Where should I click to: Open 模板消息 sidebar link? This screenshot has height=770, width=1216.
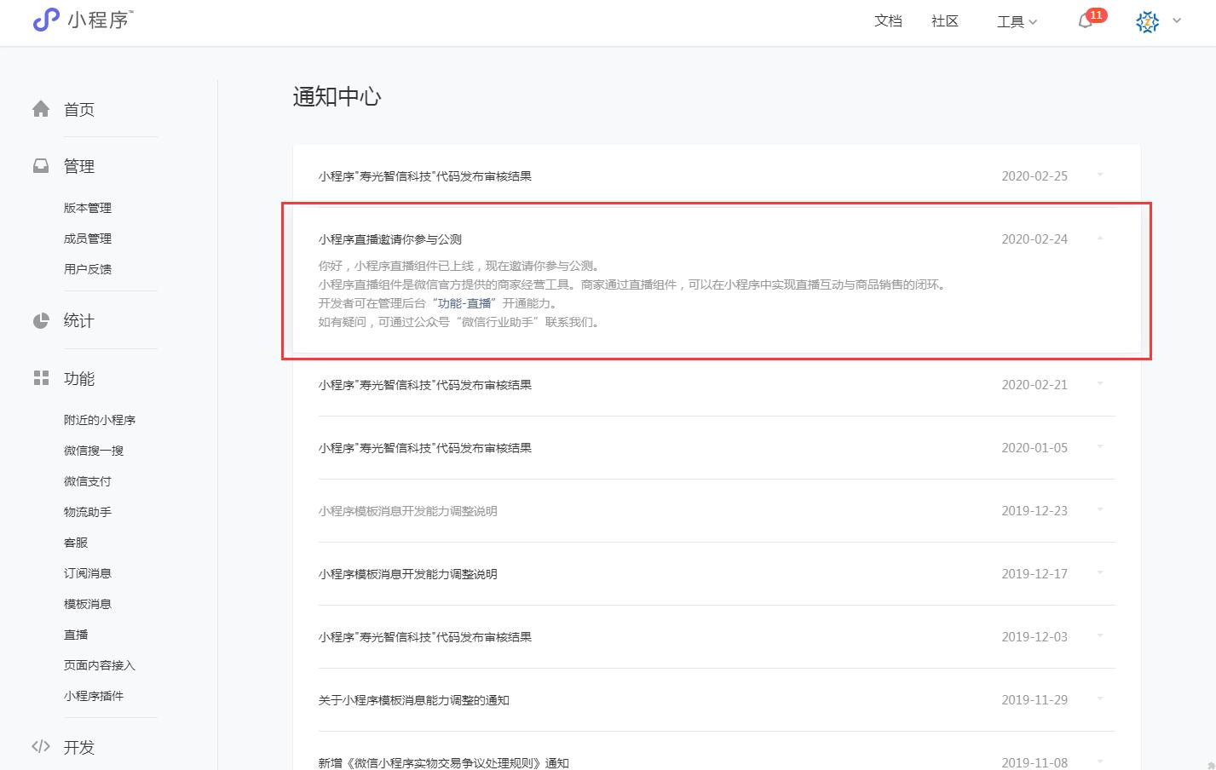coord(88,604)
